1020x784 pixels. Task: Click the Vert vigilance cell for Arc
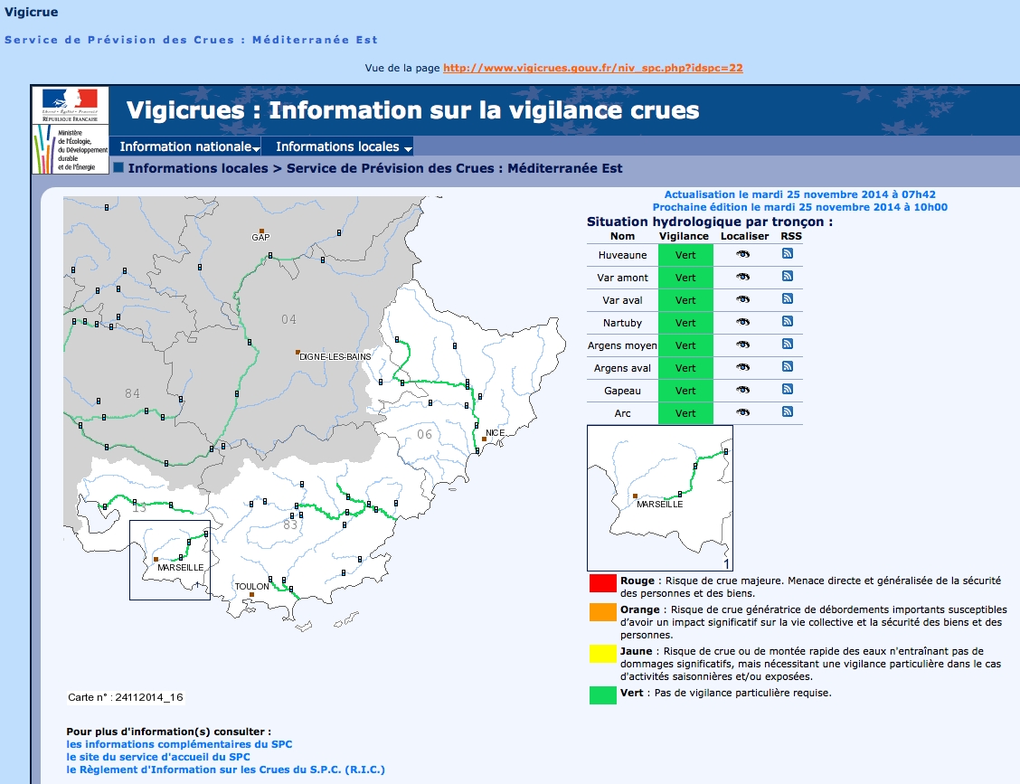tap(685, 413)
